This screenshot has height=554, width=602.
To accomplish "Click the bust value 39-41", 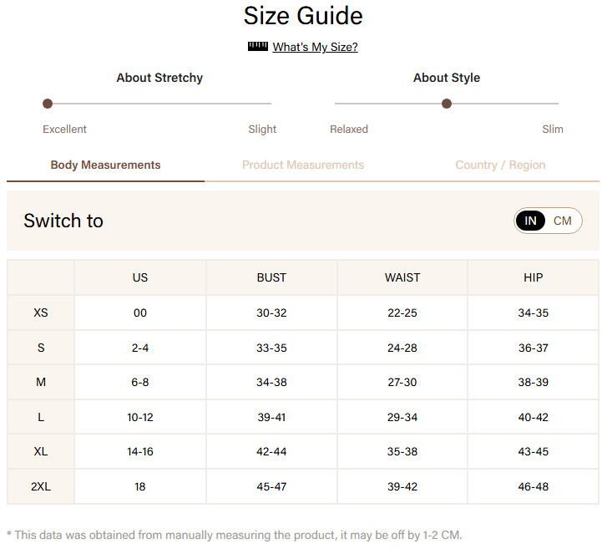I will click(x=271, y=417).
